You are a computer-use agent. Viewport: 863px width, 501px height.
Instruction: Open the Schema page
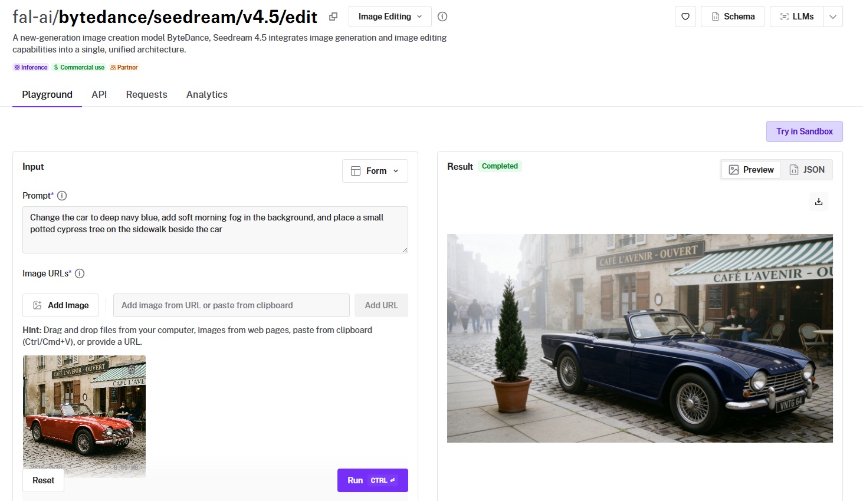733,17
